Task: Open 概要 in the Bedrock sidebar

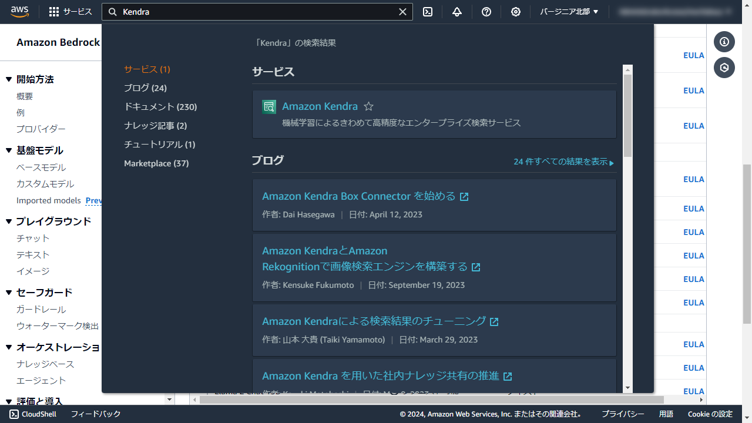Action: click(x=25, y=96)
